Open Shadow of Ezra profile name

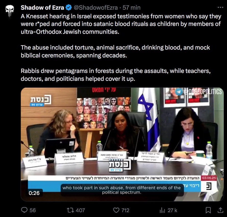[x=42, y=8]
